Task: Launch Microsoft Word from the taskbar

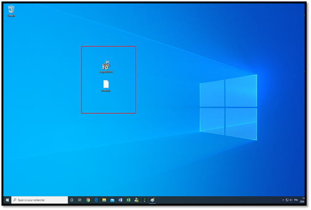Action: [120, 200]
